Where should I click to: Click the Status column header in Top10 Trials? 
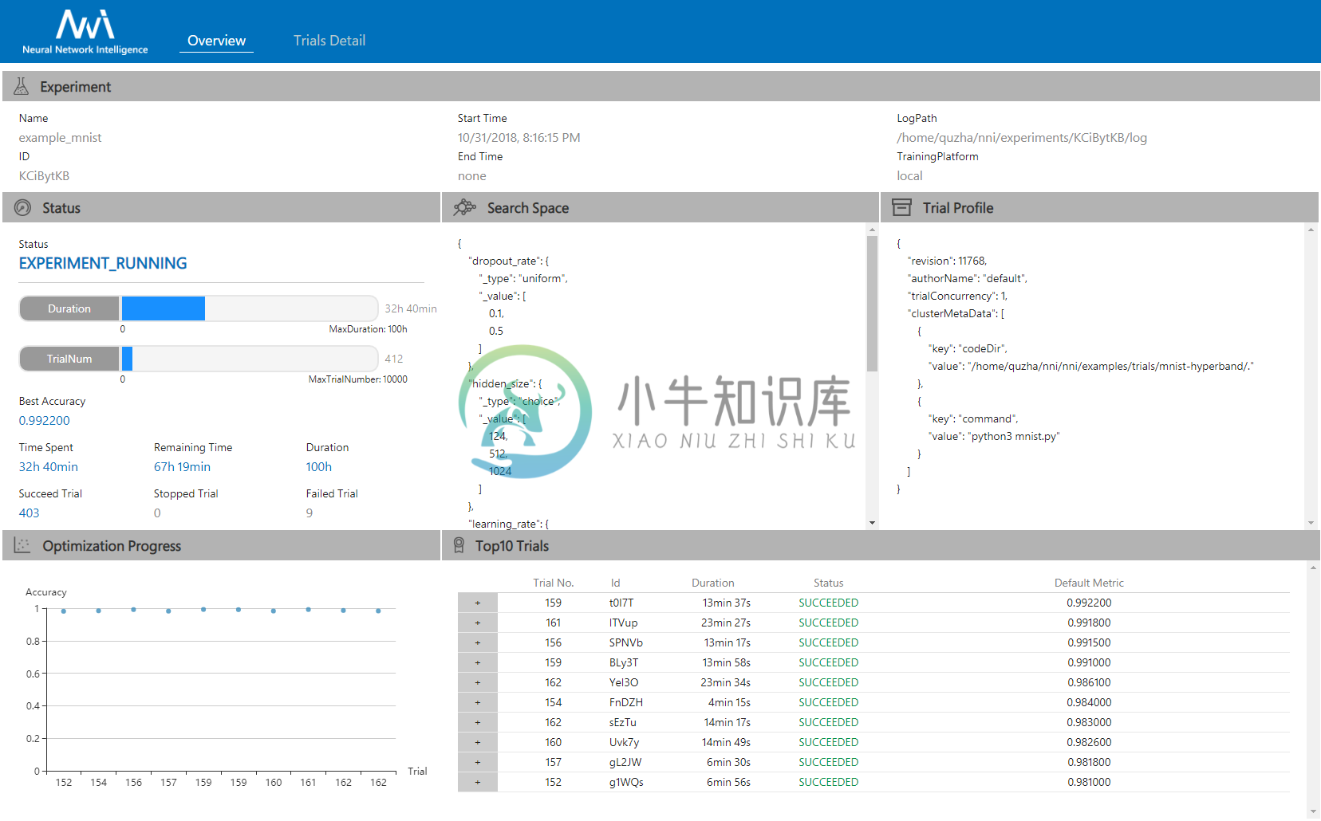point(828,583)
